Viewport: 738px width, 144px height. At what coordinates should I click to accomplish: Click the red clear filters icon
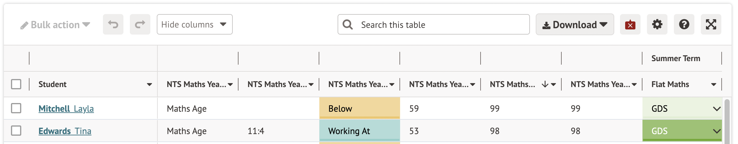[630, 25]
